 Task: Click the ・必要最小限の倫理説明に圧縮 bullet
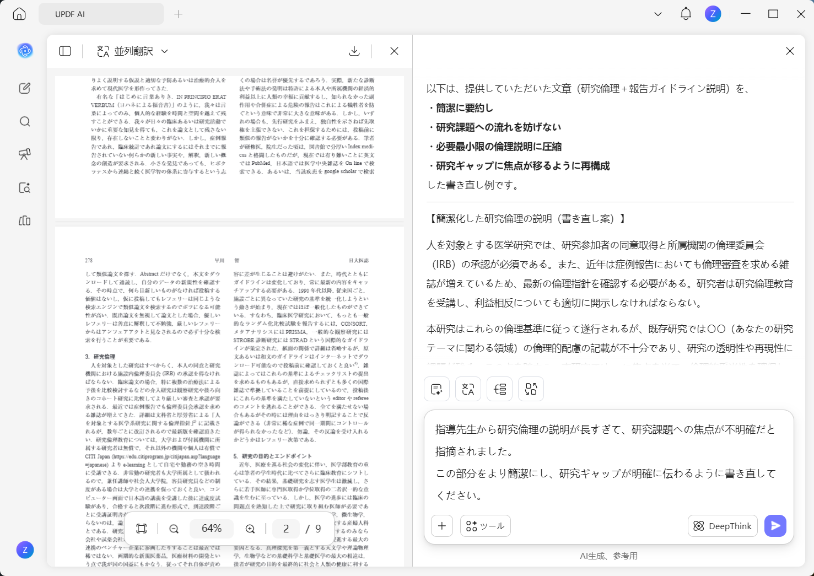pyautogui.click(x=494, y=147)
